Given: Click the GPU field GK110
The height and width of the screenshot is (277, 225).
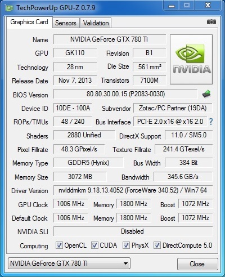Looking at the screenshot, I should (x=75, y=53).
